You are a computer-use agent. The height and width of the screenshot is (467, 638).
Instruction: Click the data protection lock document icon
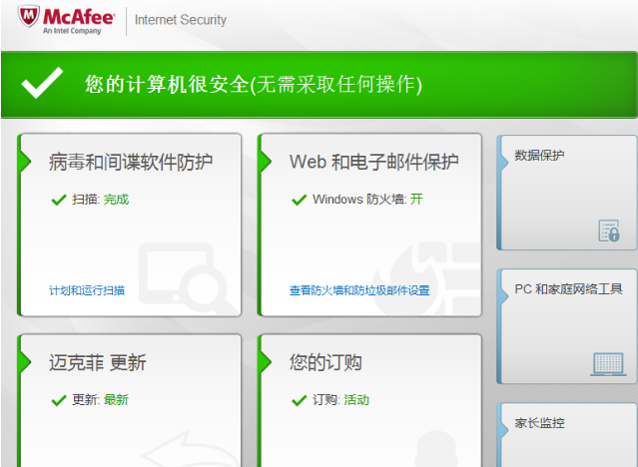click(x=608, y=231)
